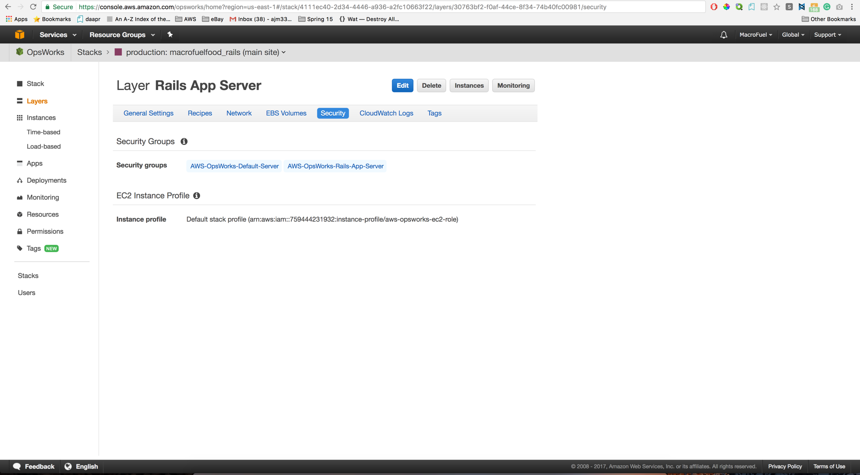Click the language globe icon in footer
This screenshot has width=860, height=475.
pyautogui.click(x=68, y=466)
